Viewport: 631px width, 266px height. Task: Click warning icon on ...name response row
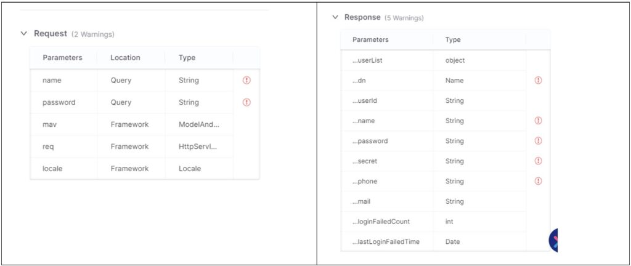pyautogui.click(x=538, y=121)
